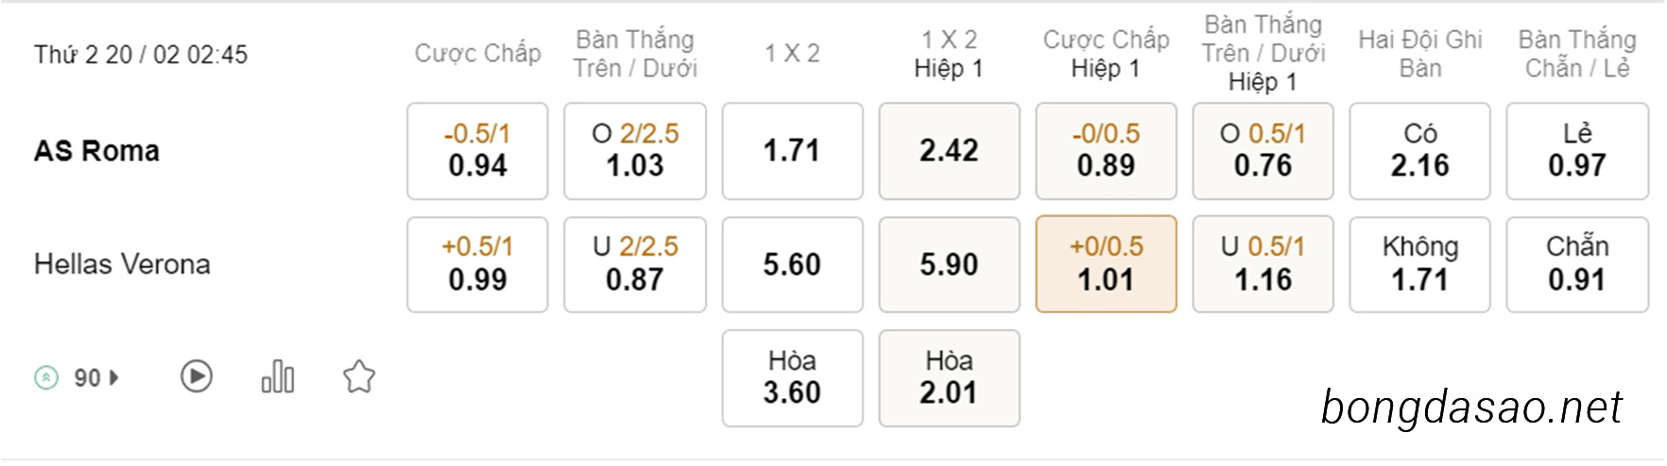Expand the 90 more markets arrow
Viewport: 1667px width, 466px height.
pos(114,378)
